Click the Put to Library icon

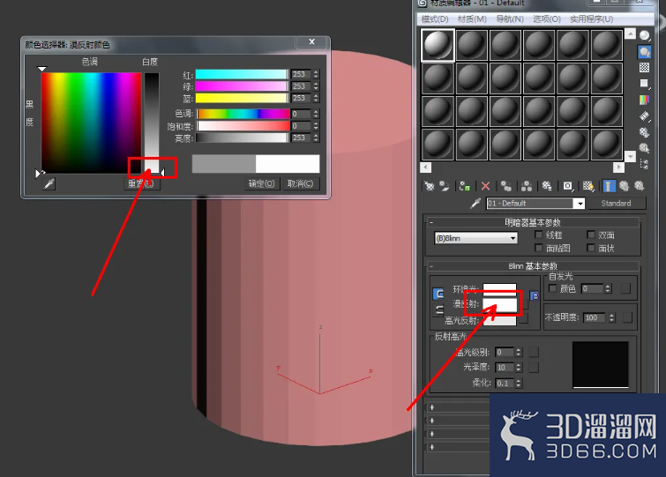(547, 186)
